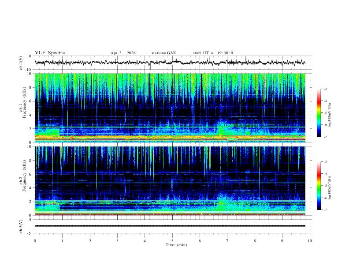Image resolution: width=349 pixels, height=270 pixels.
Task: Click the time axis tick label "1"
Action: coord(62,241)
